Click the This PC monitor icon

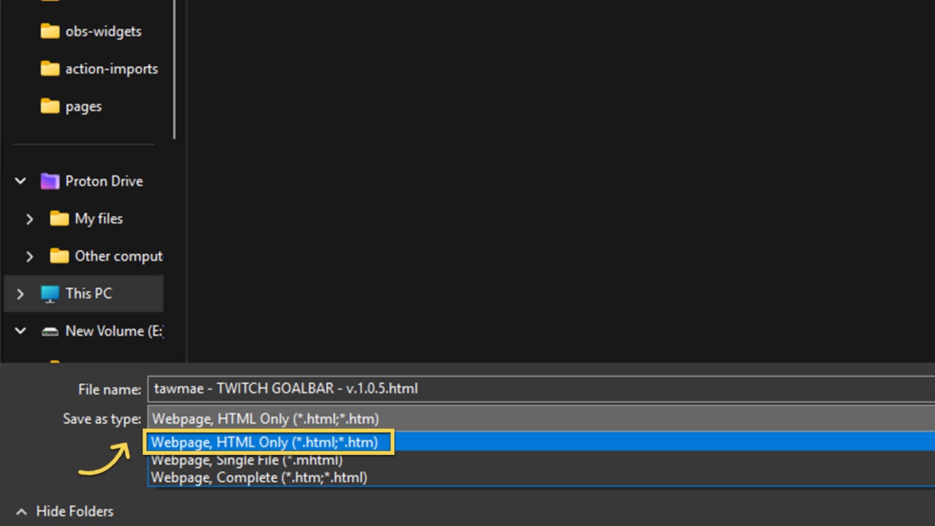pos(50,294)
